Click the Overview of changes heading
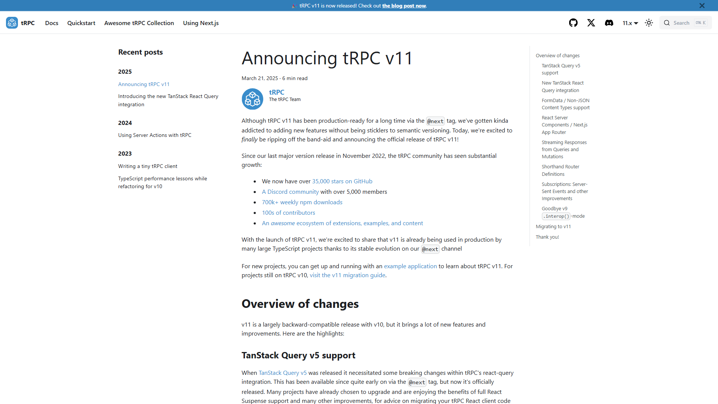 (x=300, y=304)
